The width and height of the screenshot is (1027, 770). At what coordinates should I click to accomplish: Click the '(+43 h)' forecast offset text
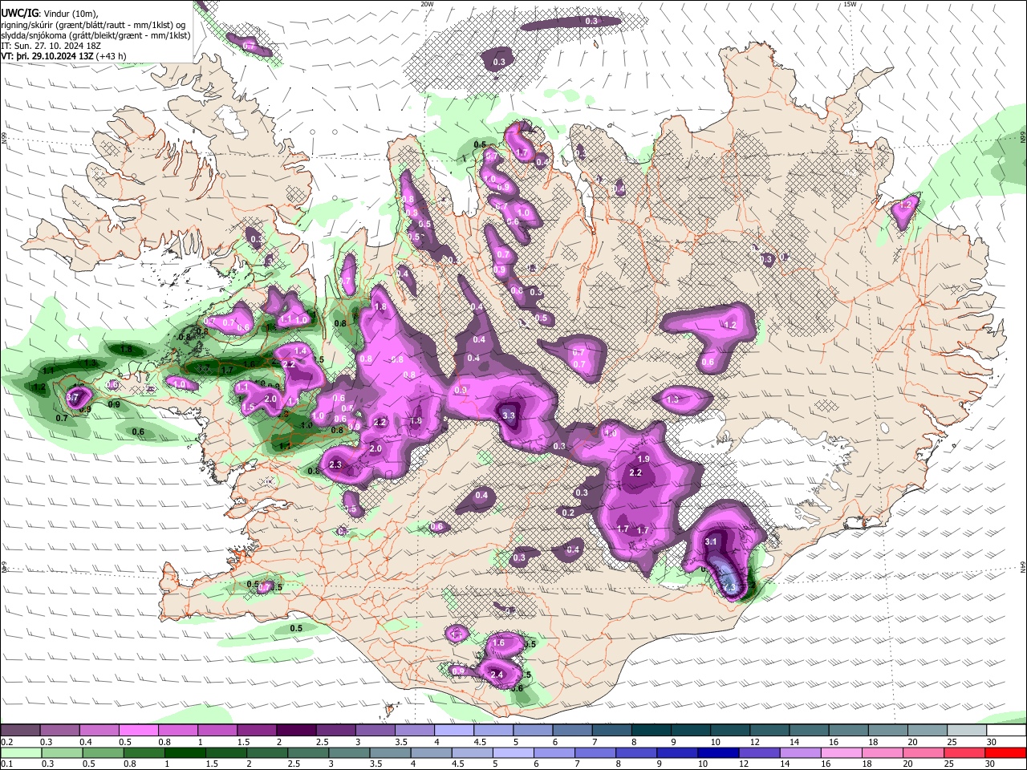click(112, 56)
